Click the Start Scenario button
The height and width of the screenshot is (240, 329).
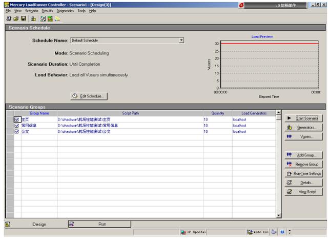pos(303,118)
